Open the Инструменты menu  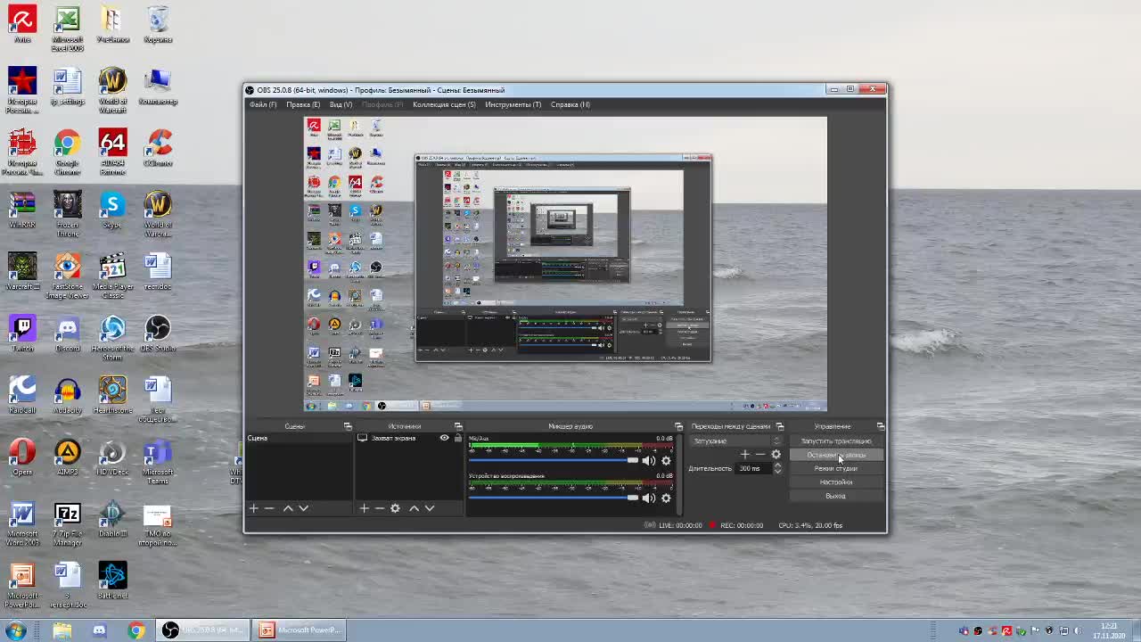(x=513, y=104)
